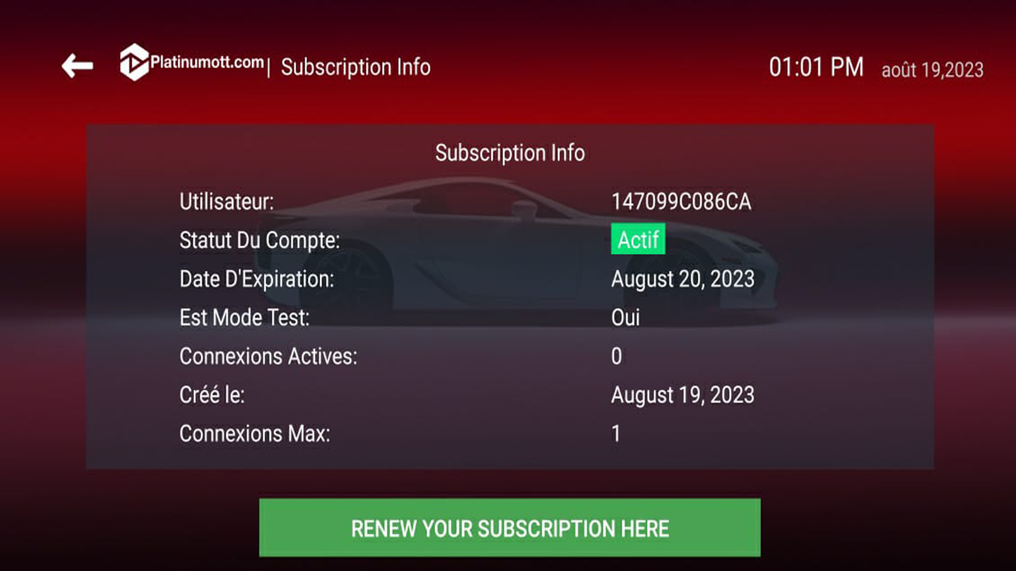Viewport: 1016px width, 571px height.
Task: Click the Date D'Expiration label
Action: pos(257,279)
